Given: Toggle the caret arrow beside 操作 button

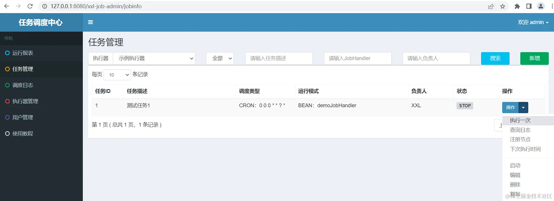Looking at the screenshot, I should click(x=523, y=108).
